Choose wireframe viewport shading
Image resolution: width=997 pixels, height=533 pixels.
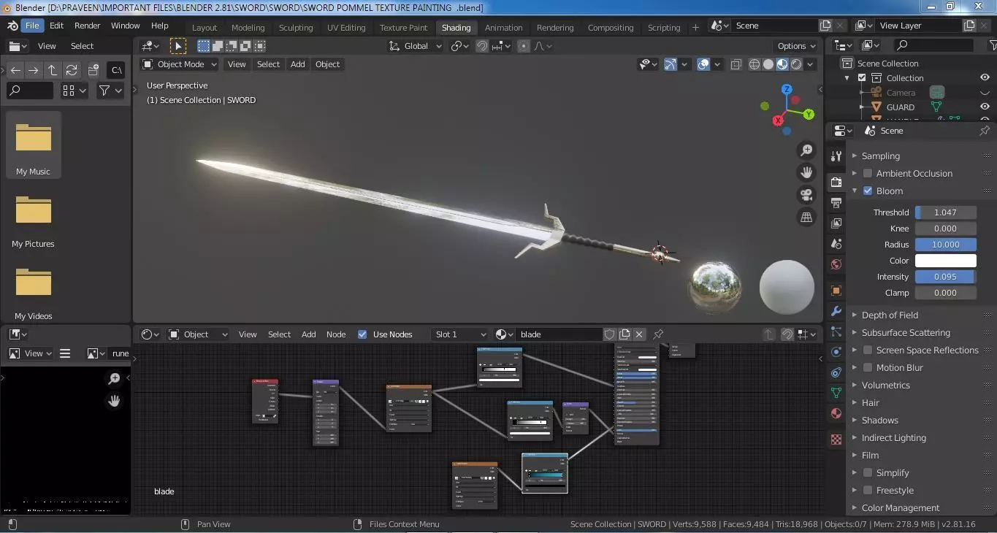(x=755, y=64)
